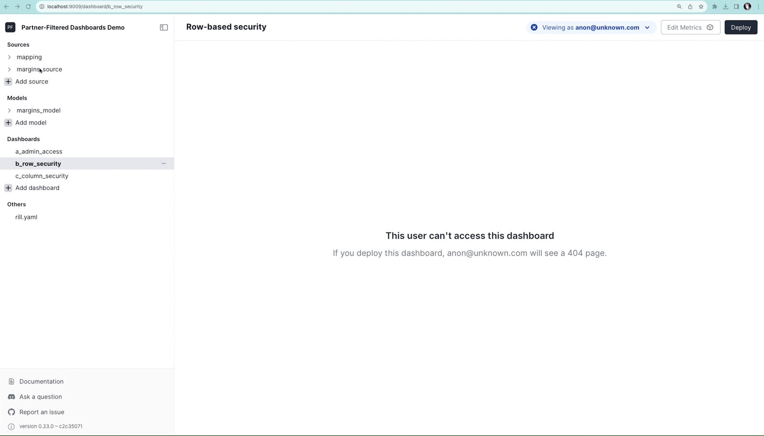Click the plus icon beside Add model
The width and height of the screenshot is (764, 436).
pyautogui.click(x=8, y=123)
